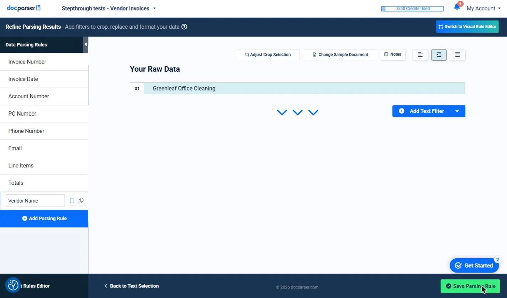Click the round checklist icon at bottom left
This screenshot has height=298, width=507.
click(x=13, y=285)
